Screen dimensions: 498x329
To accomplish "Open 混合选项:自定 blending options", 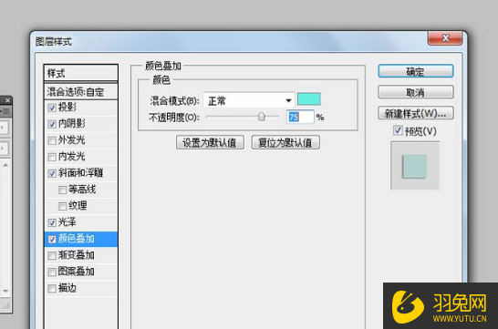I will coord(80,92).
